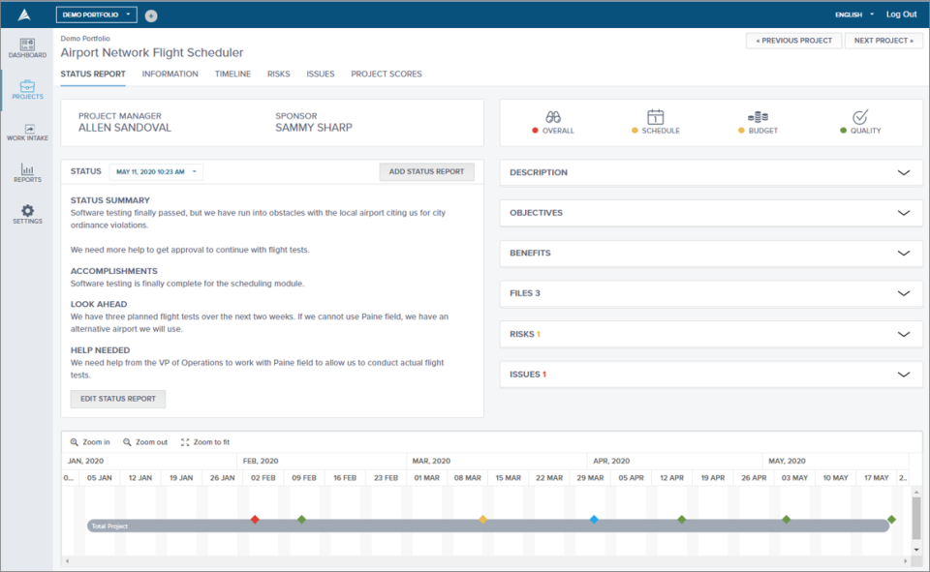930x572 pixels.
Task: Click the red diamond milestone marker
Action: pos(256,519)
